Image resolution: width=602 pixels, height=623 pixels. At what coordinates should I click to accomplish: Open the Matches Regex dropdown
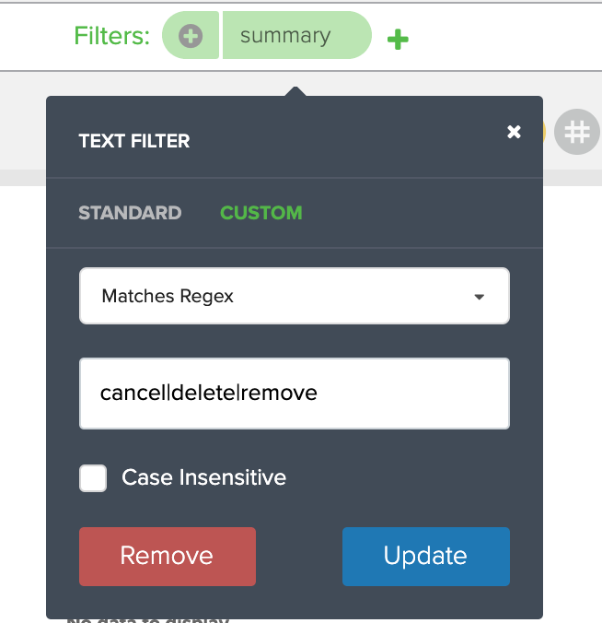point(295,296)
